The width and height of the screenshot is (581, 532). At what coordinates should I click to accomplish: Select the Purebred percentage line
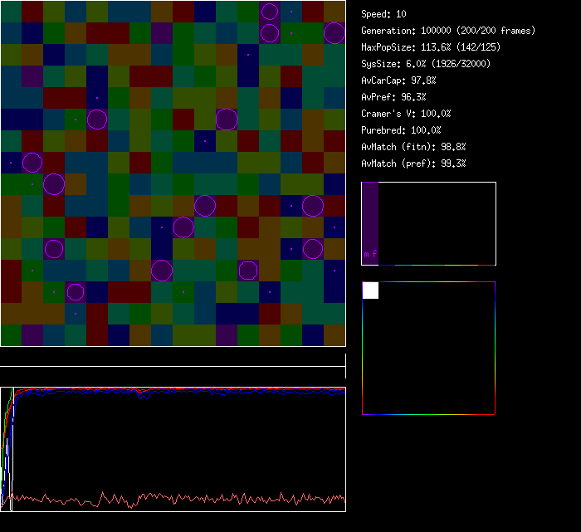[x=402, y=130]
